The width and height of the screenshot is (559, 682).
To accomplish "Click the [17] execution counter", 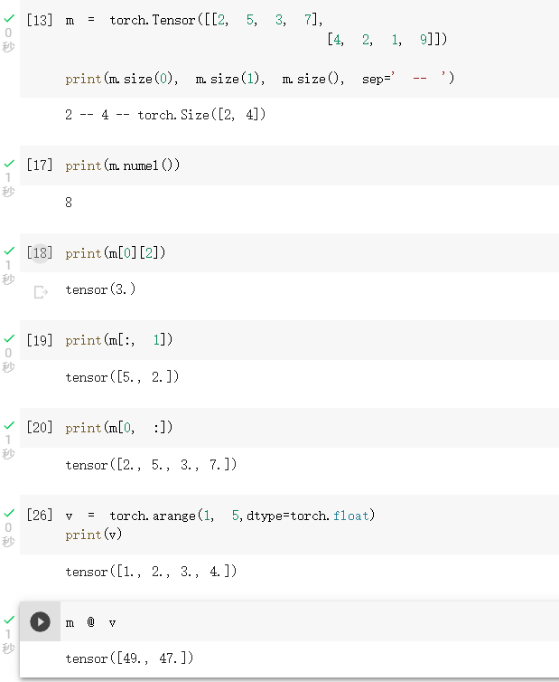I will [40, 166].
